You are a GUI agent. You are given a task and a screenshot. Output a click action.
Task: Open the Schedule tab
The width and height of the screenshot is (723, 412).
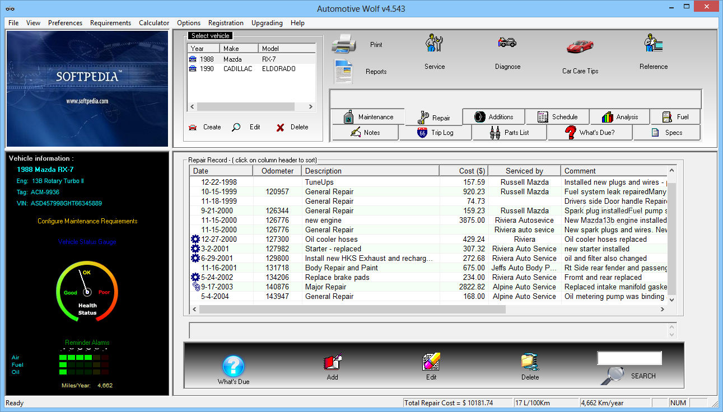click(x=557, y=117)
